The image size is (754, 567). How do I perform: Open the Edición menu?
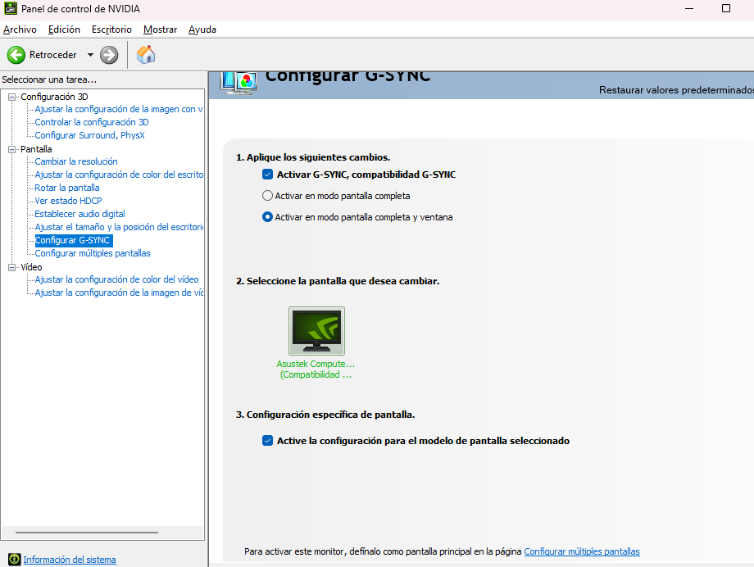point(64,29)
